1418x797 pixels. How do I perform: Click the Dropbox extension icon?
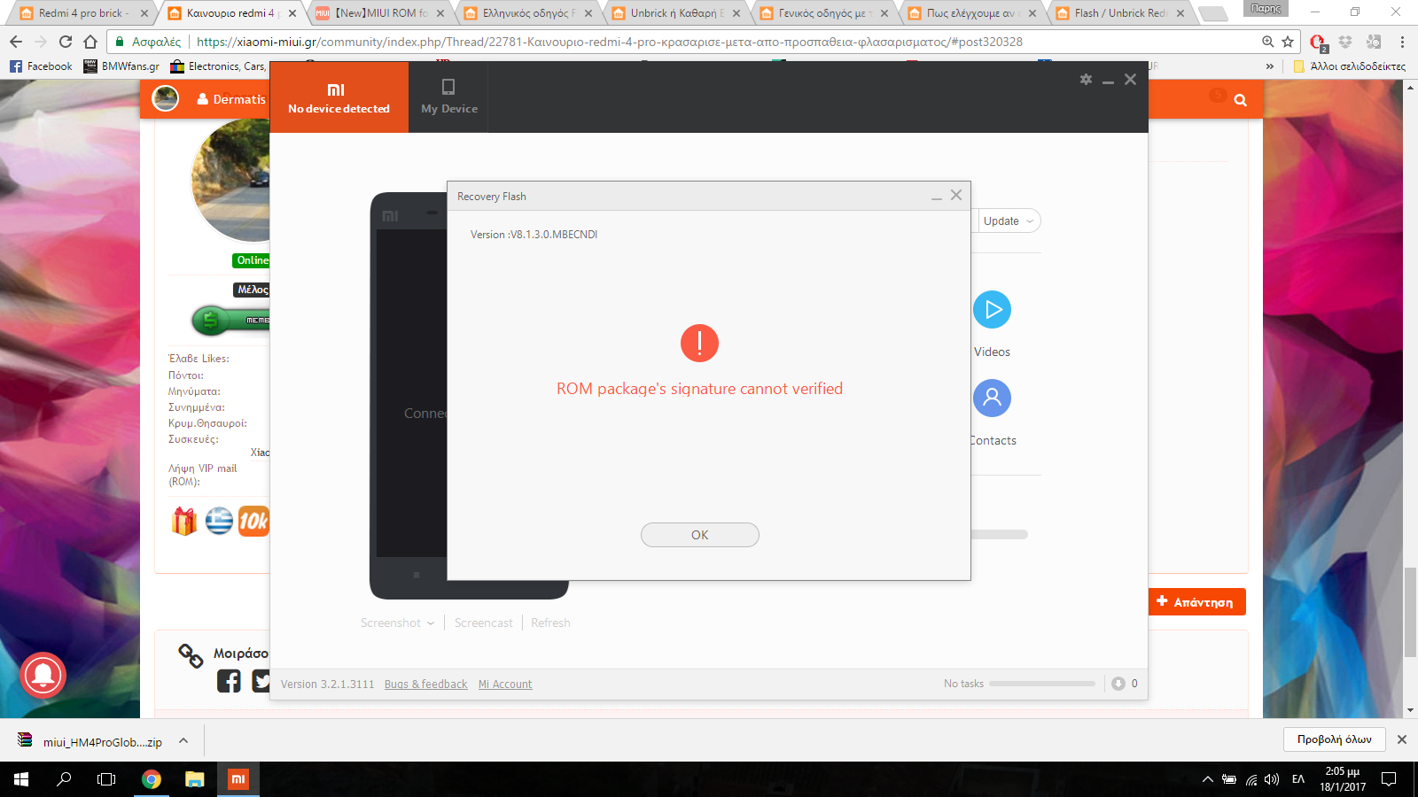click(x=1345, y=42)
